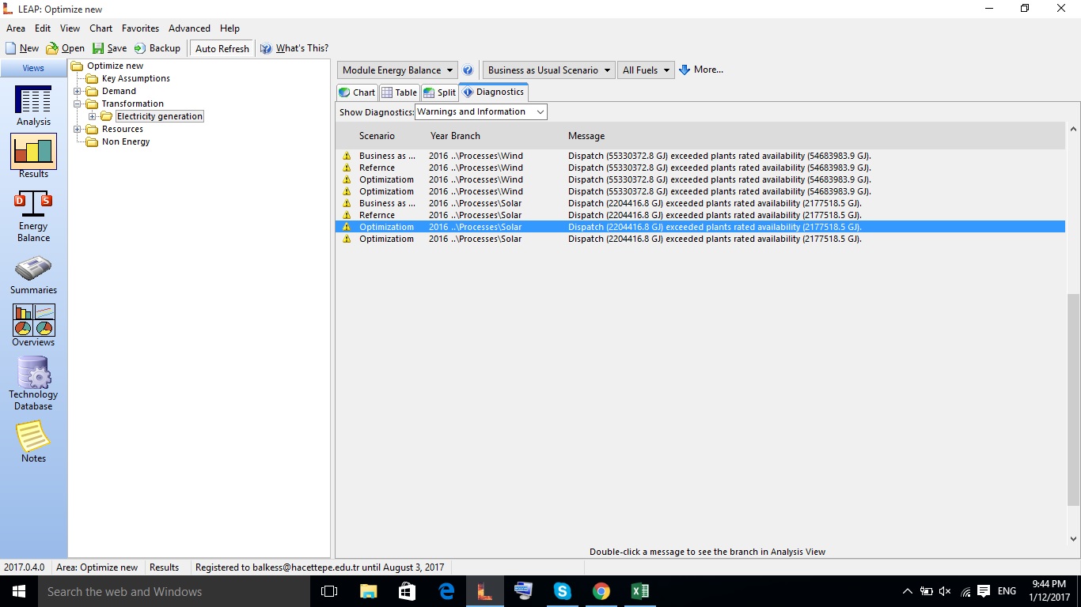Click the taskbar search box
The image size is (1081, 607).
[x=174, y=591]
